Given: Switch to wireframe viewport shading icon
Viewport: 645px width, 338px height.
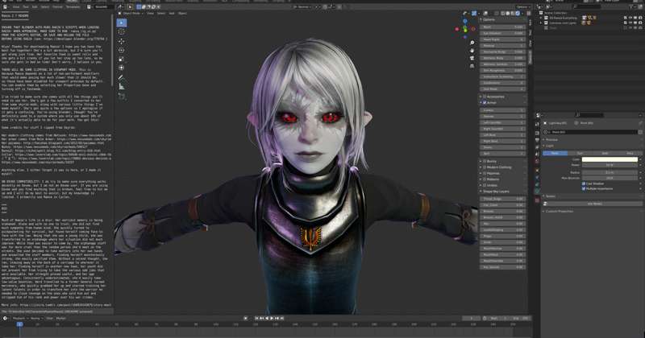Looking at the screenshot, I should pos(502,13).
